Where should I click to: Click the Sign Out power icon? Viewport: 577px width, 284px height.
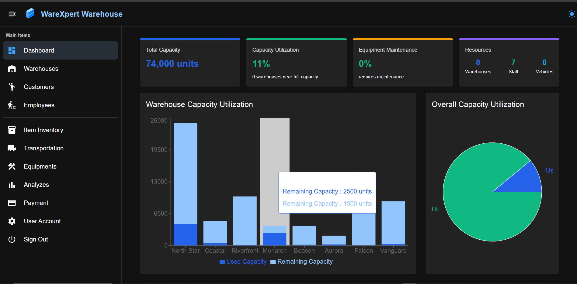pyautogui.click(x=12, y=239)
